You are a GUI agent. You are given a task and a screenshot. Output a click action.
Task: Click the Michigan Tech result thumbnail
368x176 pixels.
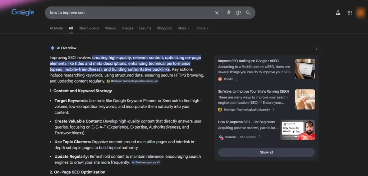click(x=305, y=99)
